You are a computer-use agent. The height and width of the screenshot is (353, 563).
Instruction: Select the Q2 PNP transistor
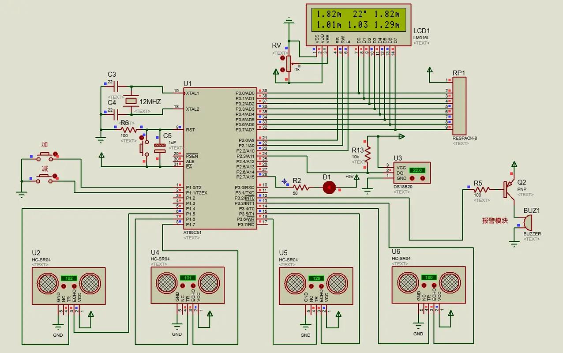[x=508, y=190]
